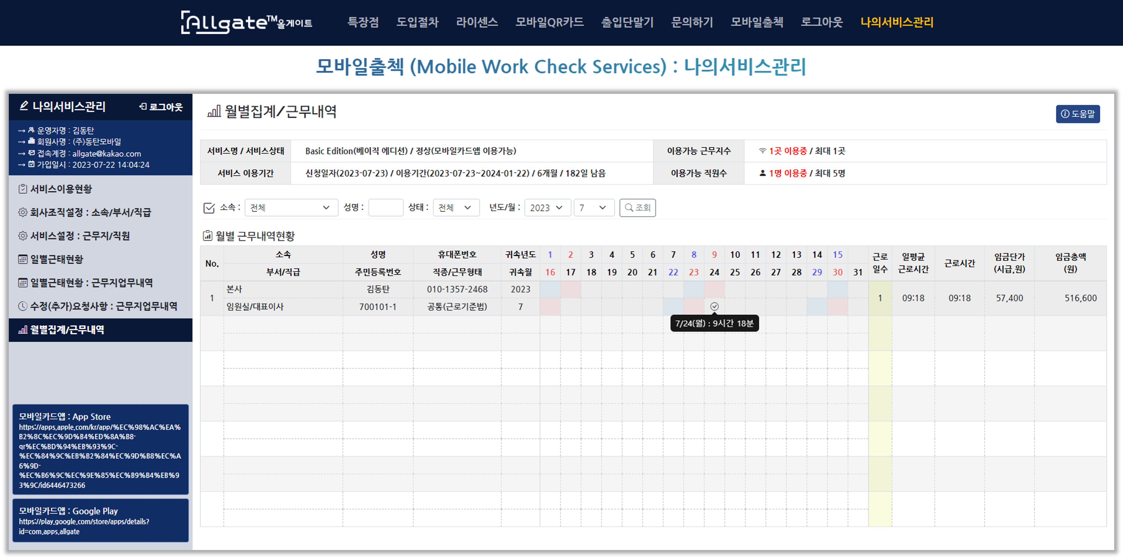Open the 도움말 help button
Image resolution: width=1123 pixels, height=560 pixels.
pos(1077,114)
